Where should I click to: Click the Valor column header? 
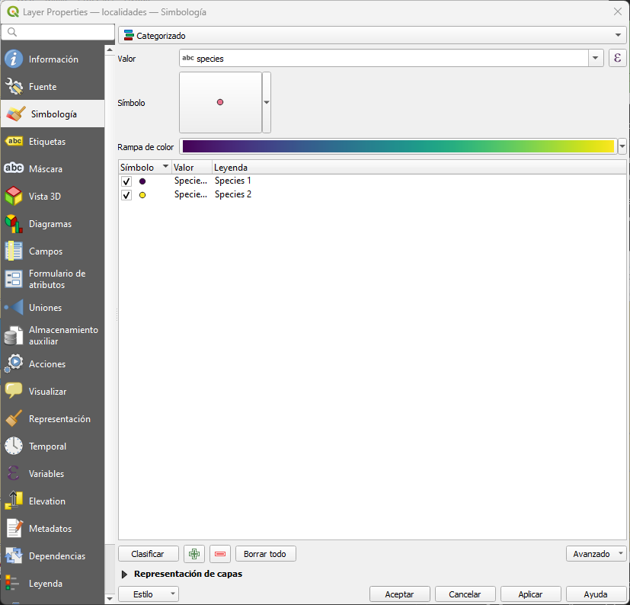click(x=192, y=167)
